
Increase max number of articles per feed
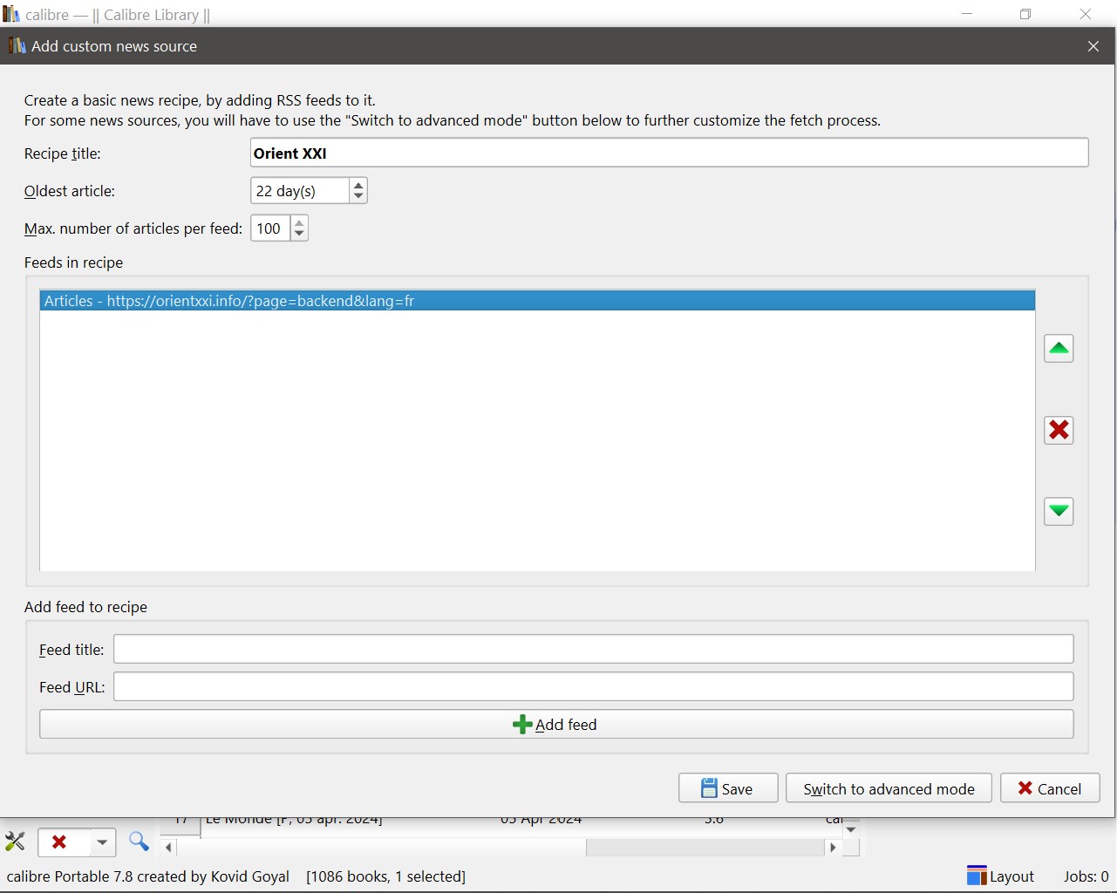(x=299, y=222)
